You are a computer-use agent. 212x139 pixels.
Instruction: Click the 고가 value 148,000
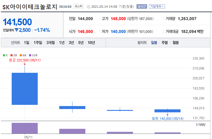click(118, 19)
